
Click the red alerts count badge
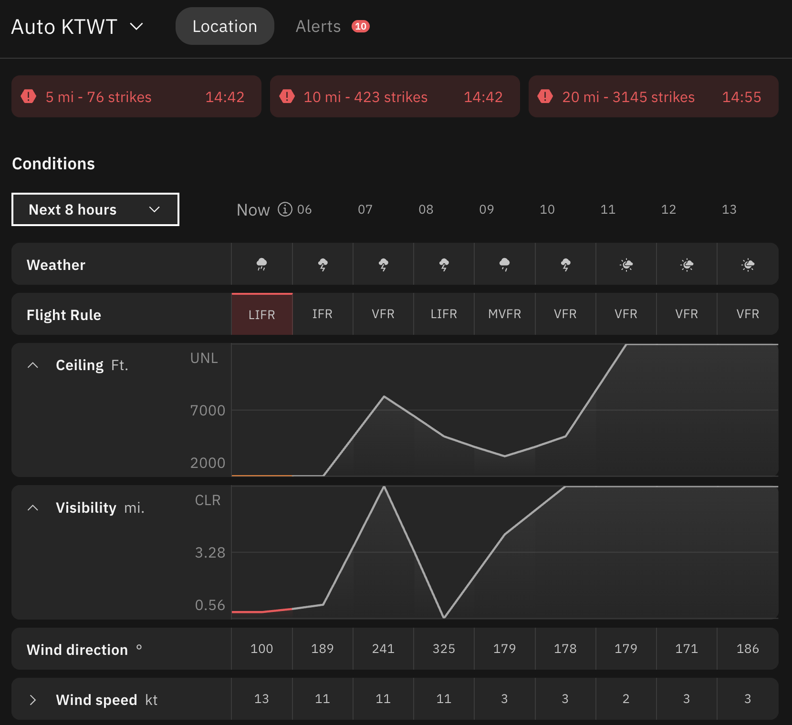(x=361, y=26)
